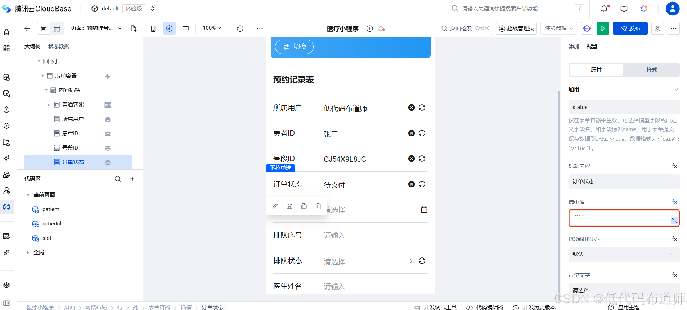Open the calendar date picker icon
The height and width of the screenshot is (310, 687).
pyautogui.click(x=424, y=210)
